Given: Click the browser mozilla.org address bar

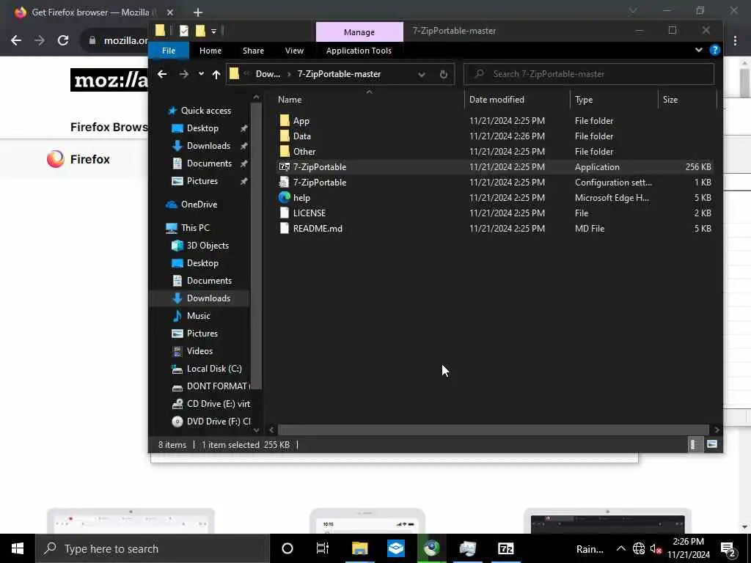Looking at the screenshot, I should [125, 41].
